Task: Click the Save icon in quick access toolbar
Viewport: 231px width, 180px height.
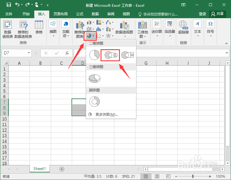Action: click(x=9, y=5)
